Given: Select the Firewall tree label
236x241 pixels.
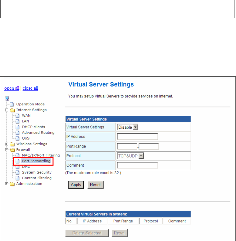Looking at the screenshot, I should point(23,150).
